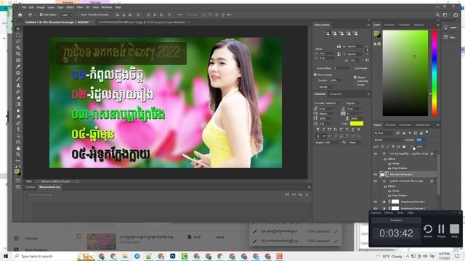Select the Crop tool
The height and width of the screenshot is (261, 465).
(x=18, y=54)
